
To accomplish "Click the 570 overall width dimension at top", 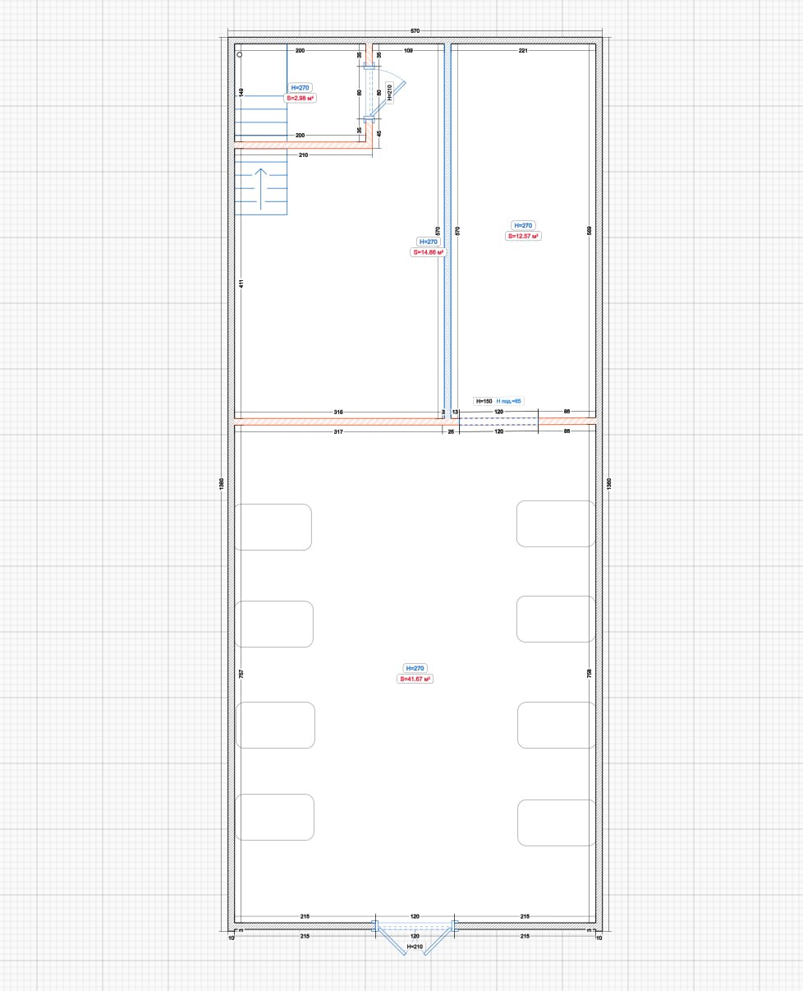I will pos(415,31).
